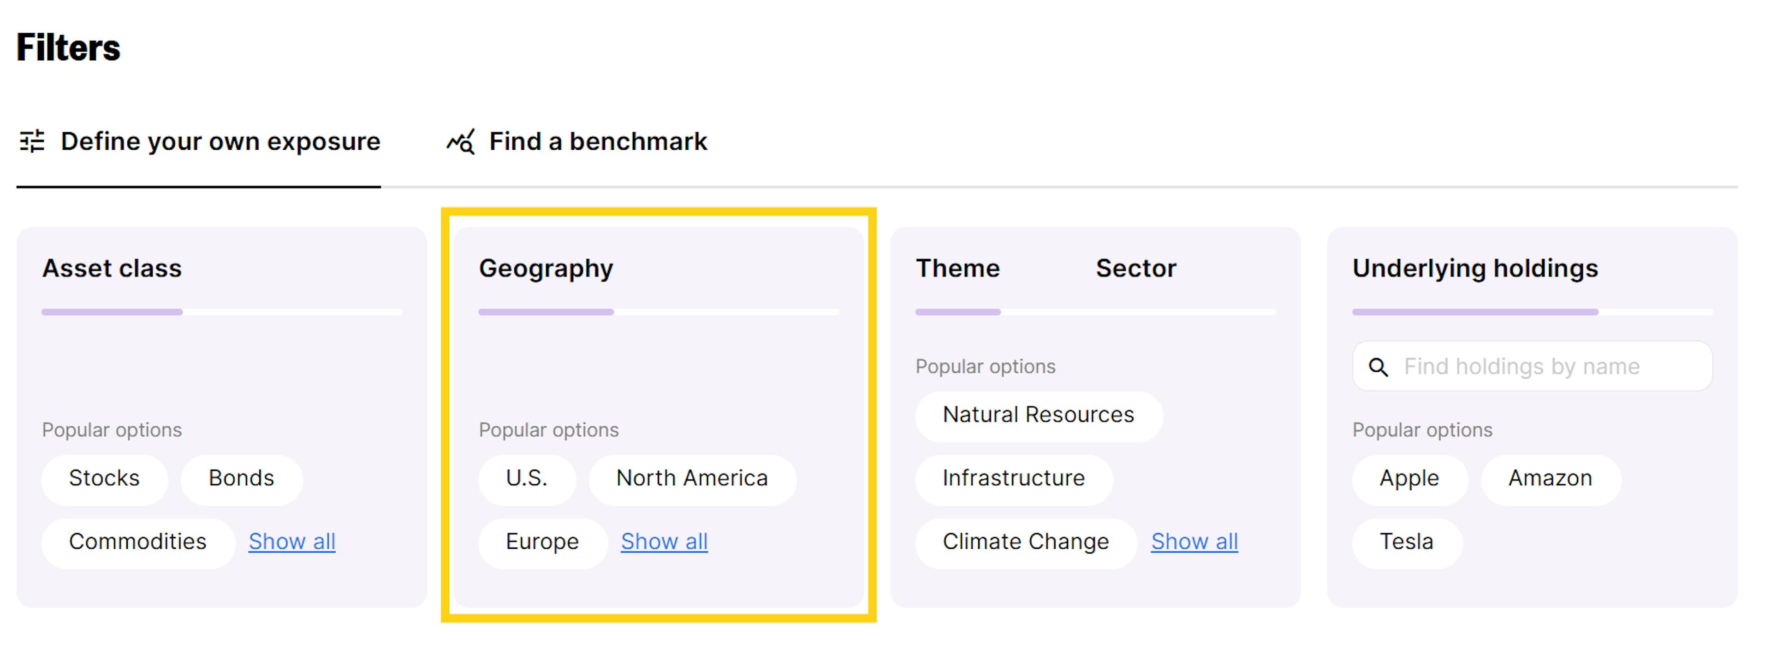Click the magnifying glass in the holdings search
Screen dimensions: 1771x652
pos(1379,367)
